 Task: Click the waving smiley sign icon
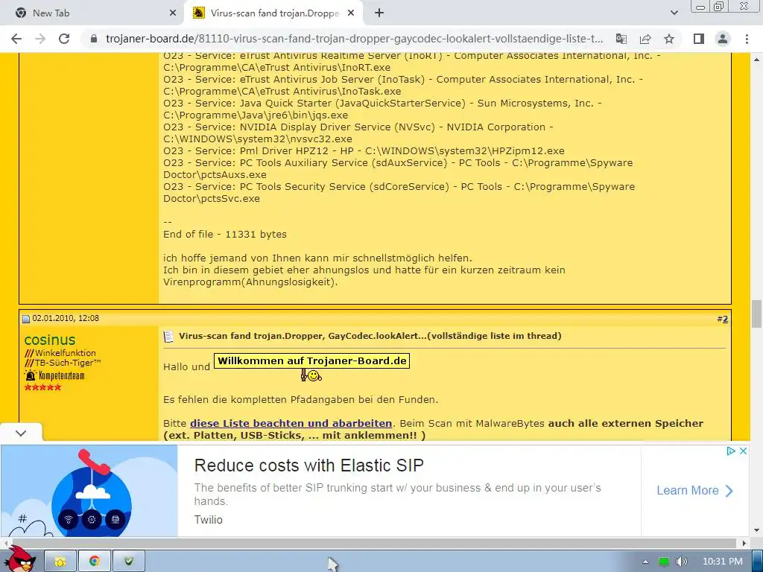pos(311,375)
